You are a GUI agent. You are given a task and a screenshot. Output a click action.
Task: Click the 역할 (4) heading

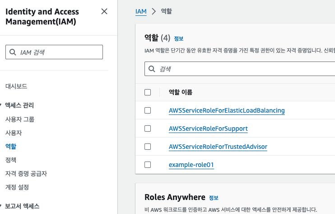click(x=157, y=38)
